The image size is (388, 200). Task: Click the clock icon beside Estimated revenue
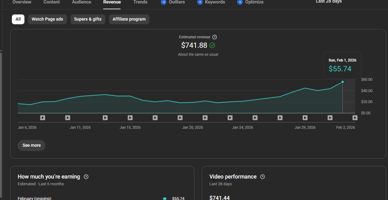click(x=215, y=37)
